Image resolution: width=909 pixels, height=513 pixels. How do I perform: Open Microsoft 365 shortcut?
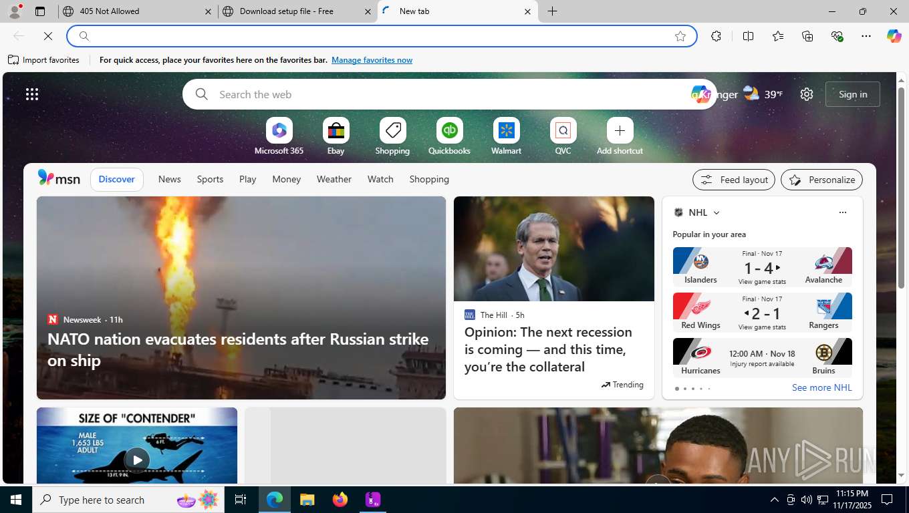pos(279,136)
